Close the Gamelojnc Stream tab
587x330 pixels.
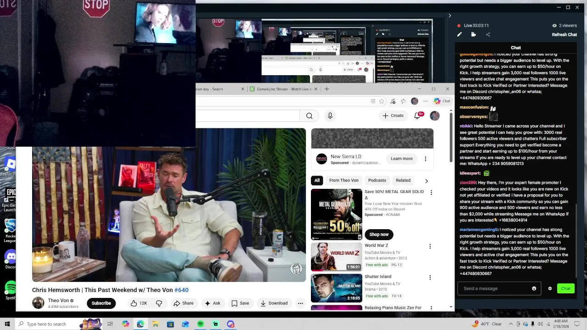click(x=316, y=89)
